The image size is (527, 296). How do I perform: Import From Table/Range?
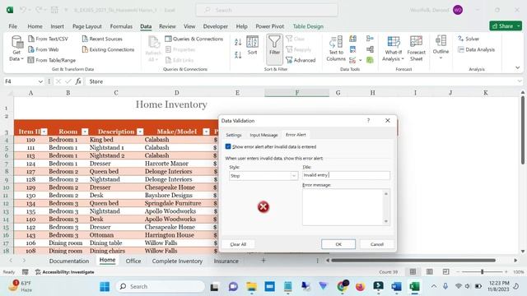pyautogui.click(x=52, y=60)
